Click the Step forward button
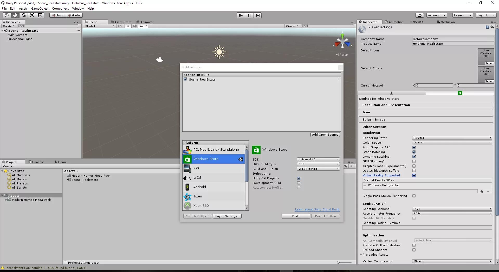The height and width of the screenshot is (272, 499). (x=257, y=15)
